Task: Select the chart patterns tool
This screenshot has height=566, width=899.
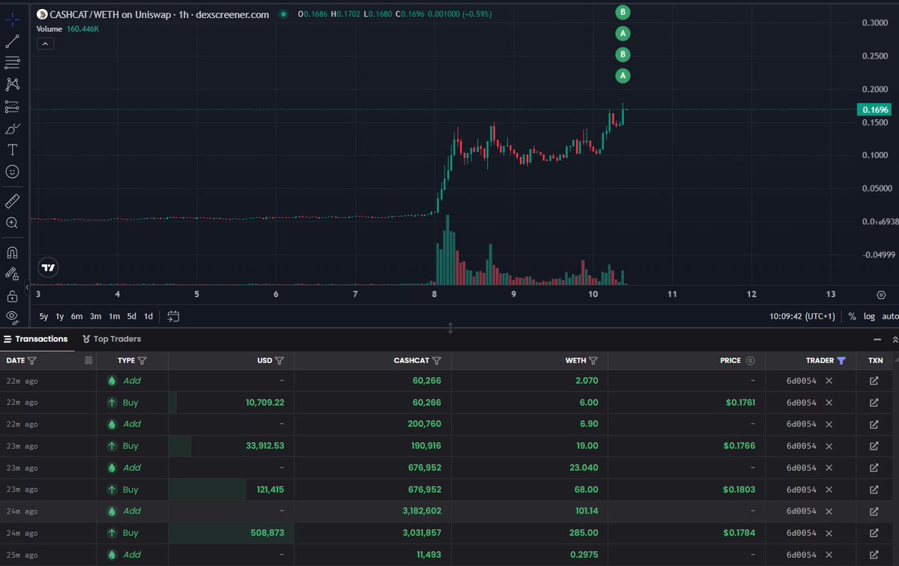Action: [12, 85]
